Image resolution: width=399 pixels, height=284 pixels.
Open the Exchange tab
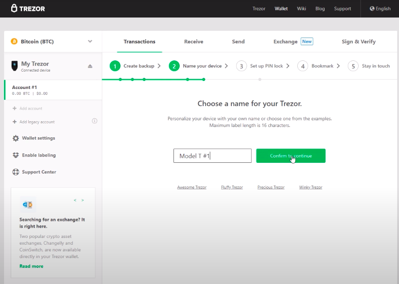[286, 42]
